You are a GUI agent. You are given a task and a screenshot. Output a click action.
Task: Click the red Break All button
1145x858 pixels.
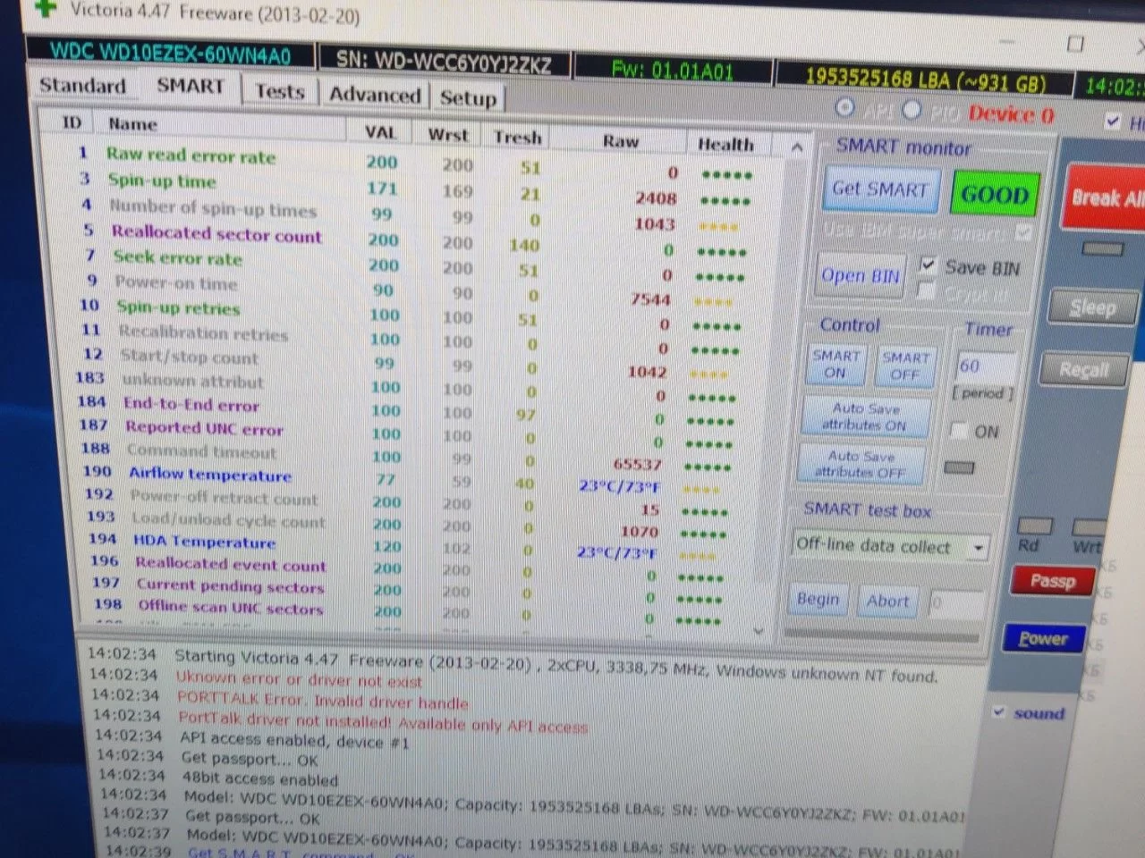(x=1105, y=198)
